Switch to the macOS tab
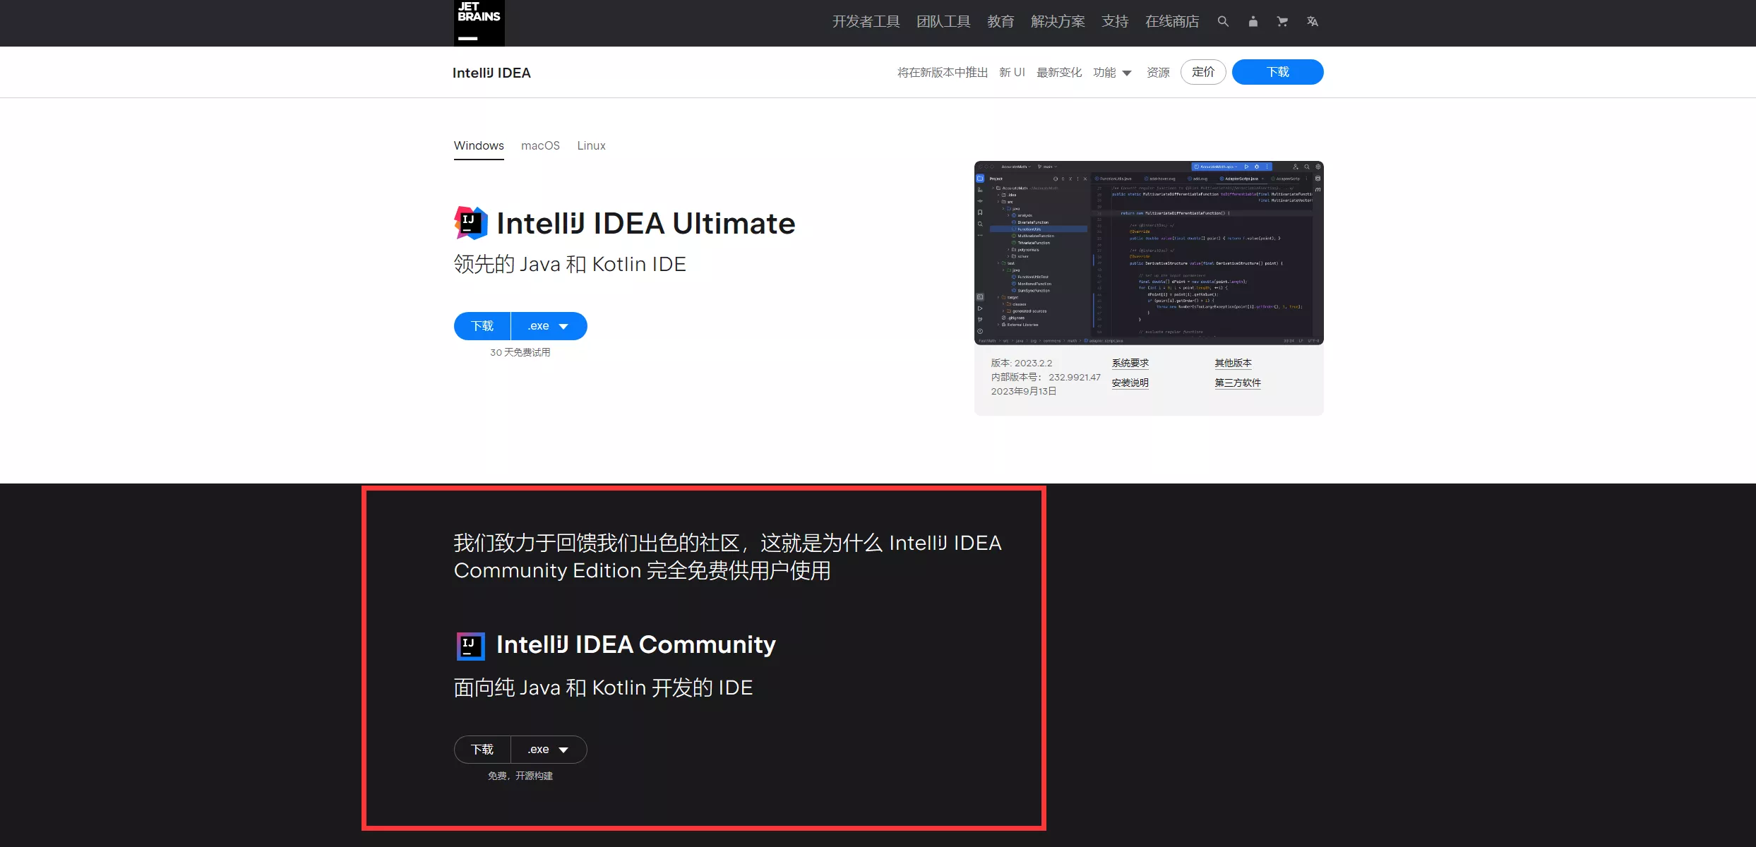 point(540,145)
